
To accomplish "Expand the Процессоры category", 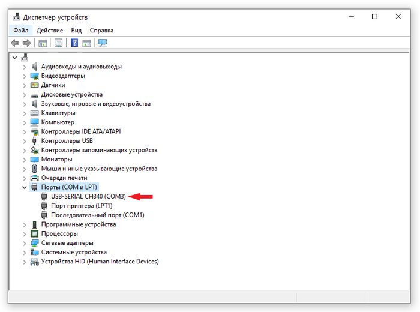I will point(25,234).
